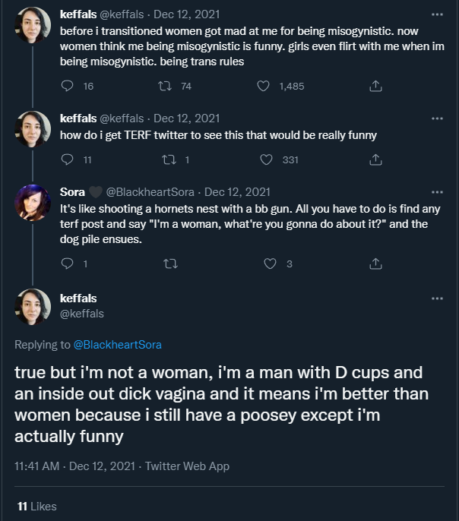Open the @BlackheartSora mention link

117,345
